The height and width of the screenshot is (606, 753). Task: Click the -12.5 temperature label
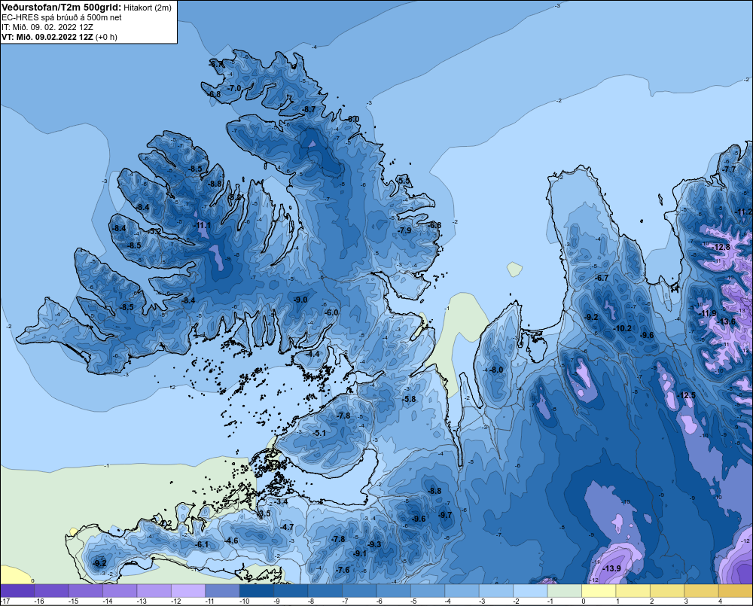click(686, 395)
